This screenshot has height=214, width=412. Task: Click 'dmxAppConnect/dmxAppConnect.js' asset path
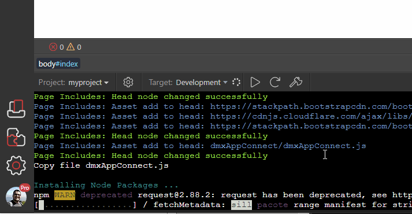(288, 146)
